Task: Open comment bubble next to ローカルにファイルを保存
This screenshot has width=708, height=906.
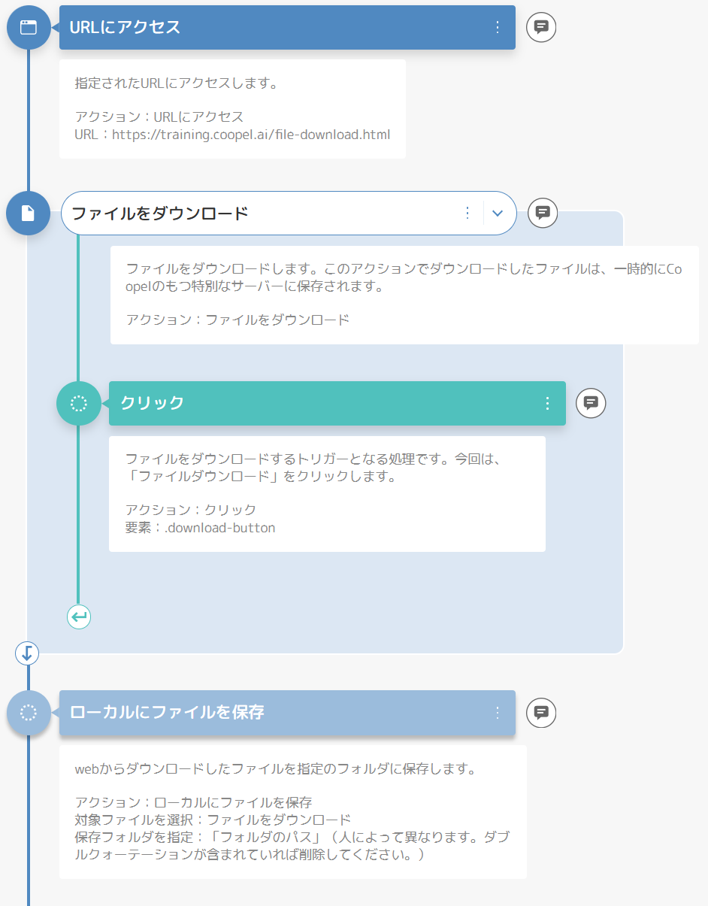Action: (541, 712)
